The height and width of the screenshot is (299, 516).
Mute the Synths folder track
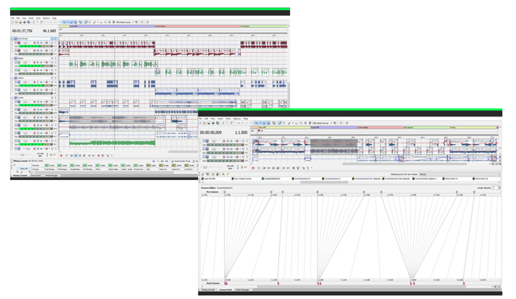(52, 98)
